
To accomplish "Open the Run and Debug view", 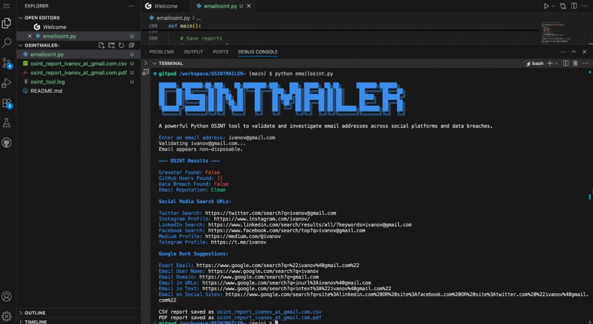I will 7,83.
